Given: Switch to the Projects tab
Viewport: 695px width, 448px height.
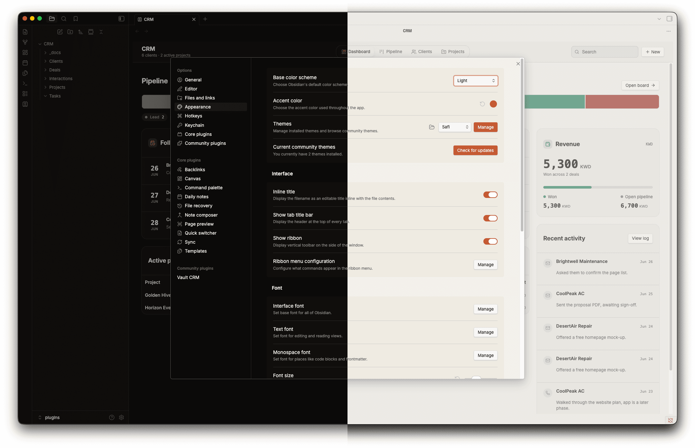Looking at the screenshot, I should (453, 51).
